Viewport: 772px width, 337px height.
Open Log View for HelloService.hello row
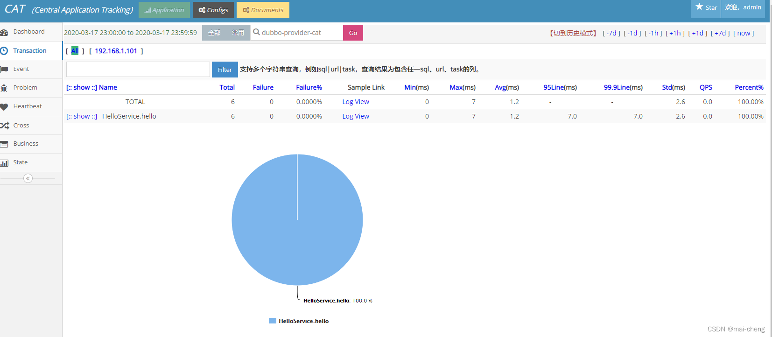point(356,116)
